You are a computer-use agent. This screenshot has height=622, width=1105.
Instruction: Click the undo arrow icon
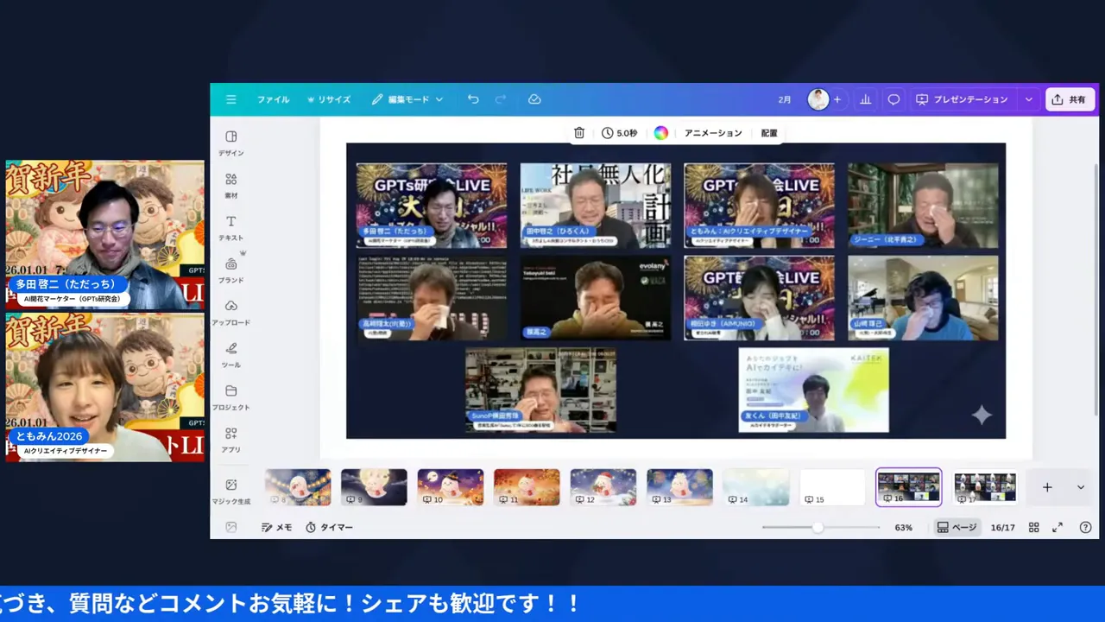tap(473, 99)
